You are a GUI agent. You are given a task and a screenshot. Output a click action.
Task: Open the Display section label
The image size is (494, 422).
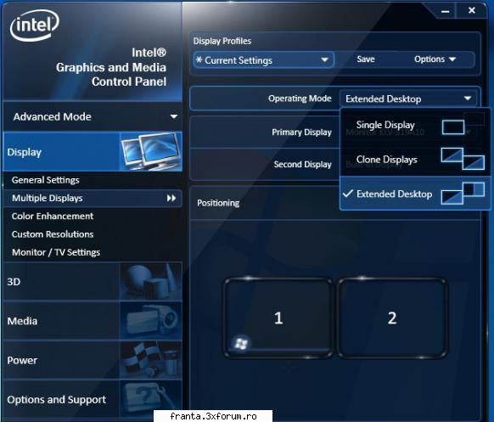(x=25, y=152)
